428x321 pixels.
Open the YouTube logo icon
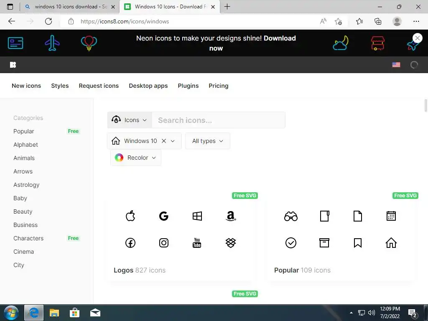[197, 243]
